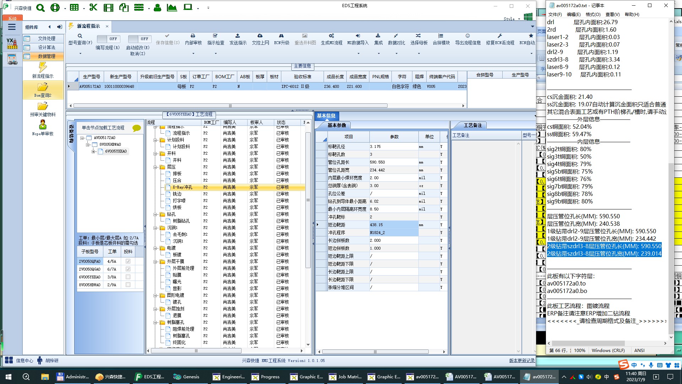Click the 生成MI流程 gears icon

[x=331, y=36]
